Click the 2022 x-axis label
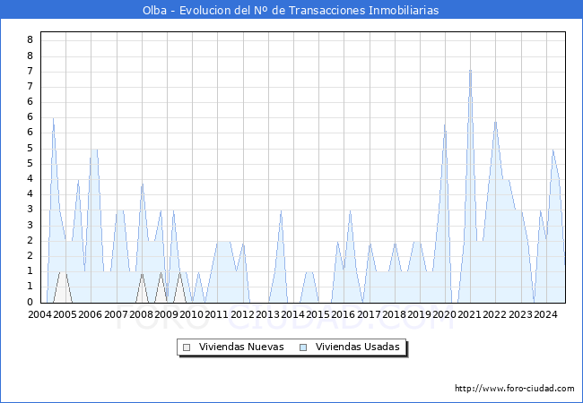Viewport: 583px width, 403px height. pos(495,314)
